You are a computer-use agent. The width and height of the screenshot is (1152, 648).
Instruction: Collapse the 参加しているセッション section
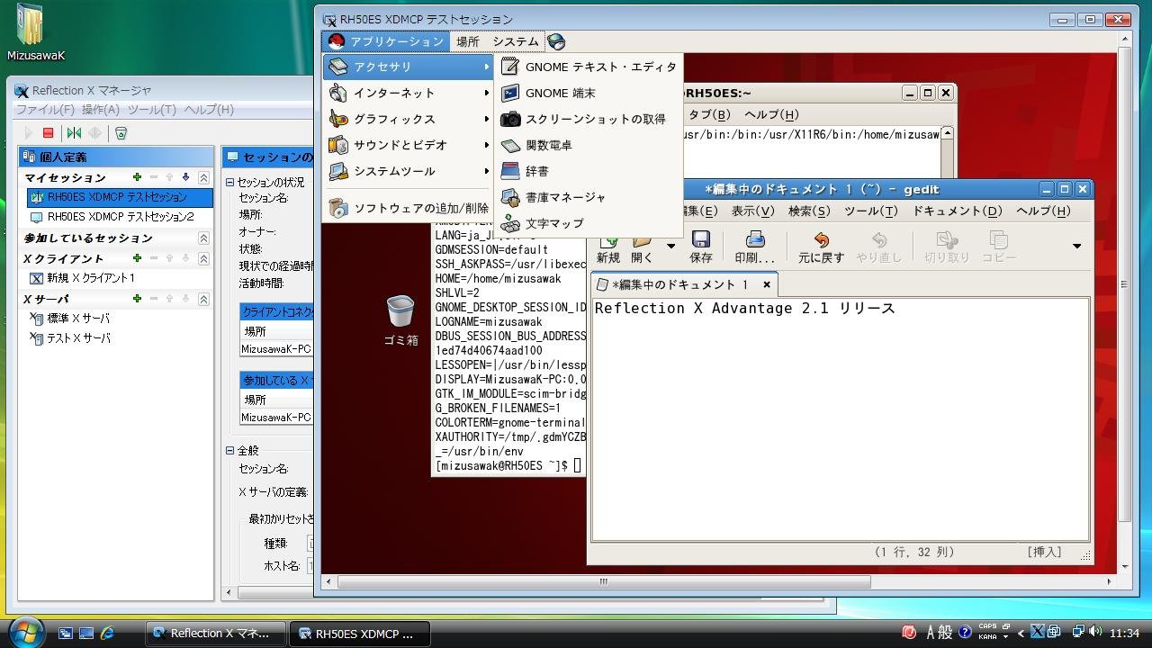[x=203, y=238]
